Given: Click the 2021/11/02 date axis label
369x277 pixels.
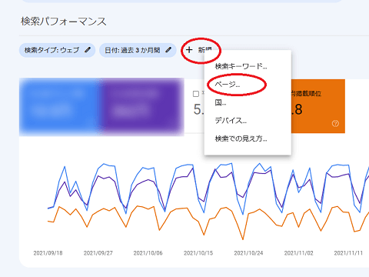Looking at the screenshot, I should [x=298, y=253].
